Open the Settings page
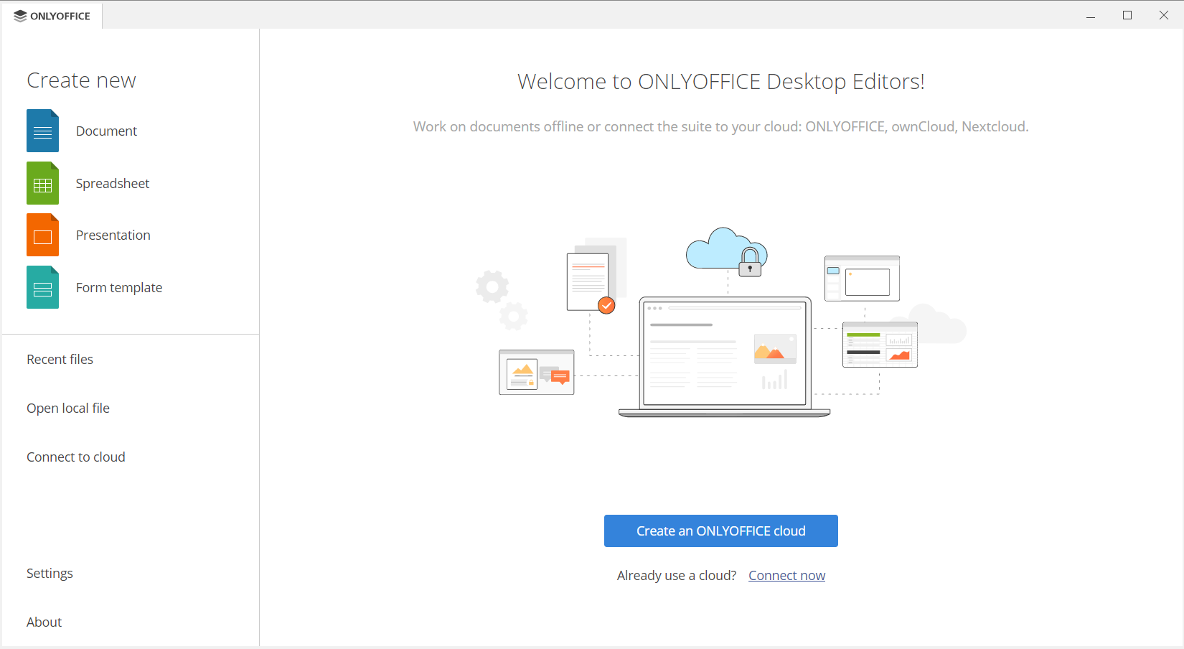This screenshot has height=649, width=1184. click(x=50, y=573)
